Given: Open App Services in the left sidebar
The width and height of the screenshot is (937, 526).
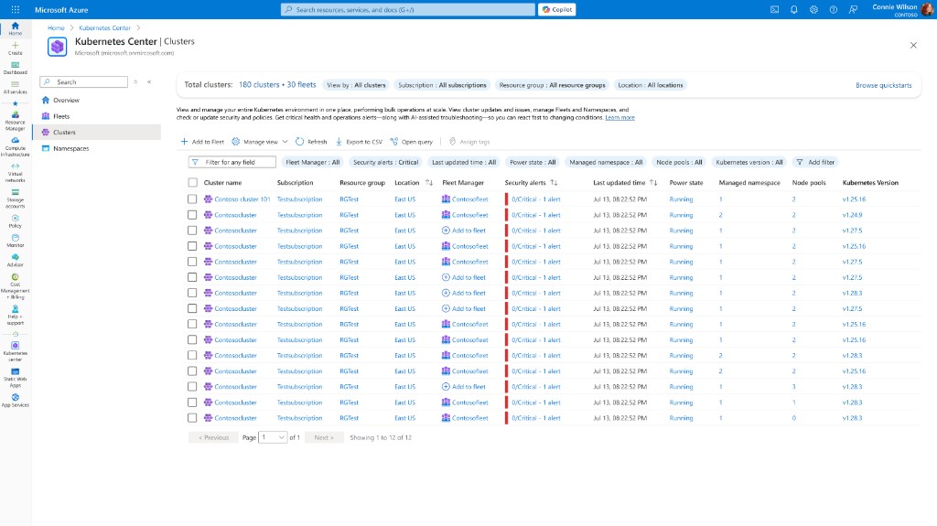Looking at the screenshot, I should coord(16,401).
